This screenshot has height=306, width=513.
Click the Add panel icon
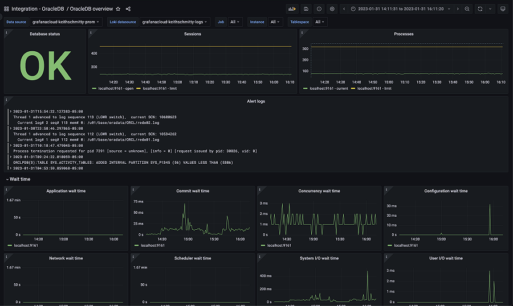(x=292, y=9)
